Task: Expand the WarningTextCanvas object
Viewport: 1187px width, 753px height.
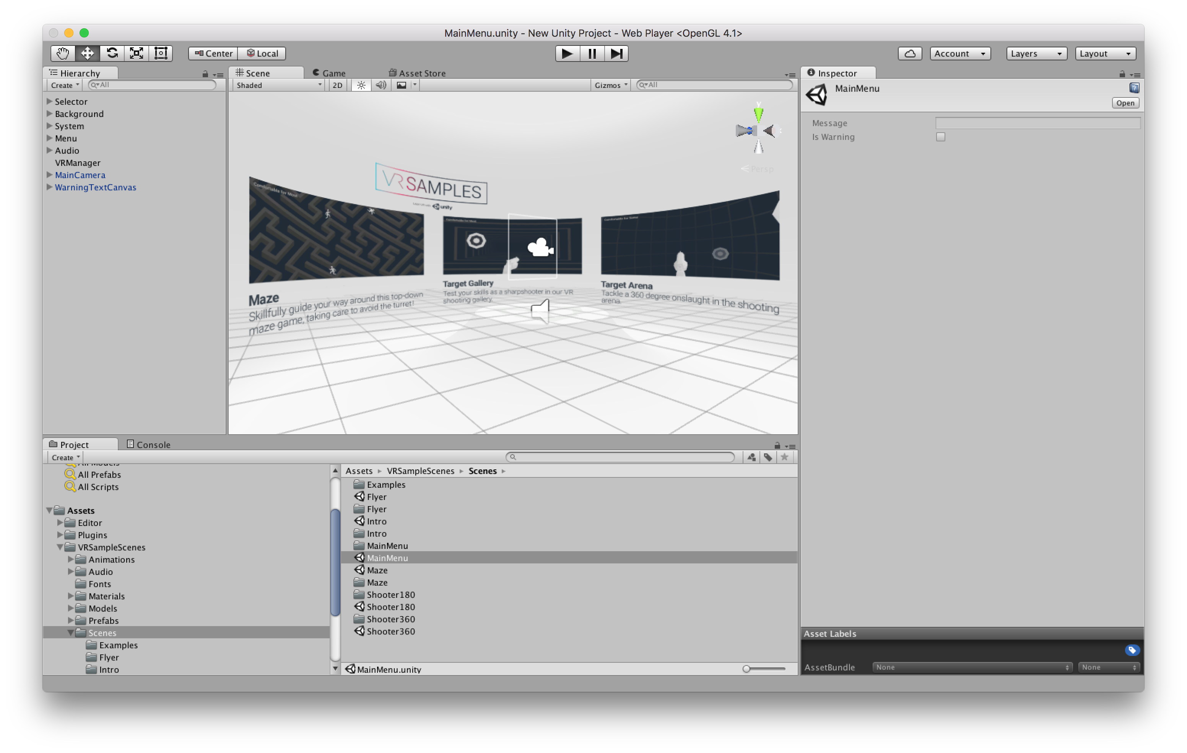Action: tap(49, 187)
